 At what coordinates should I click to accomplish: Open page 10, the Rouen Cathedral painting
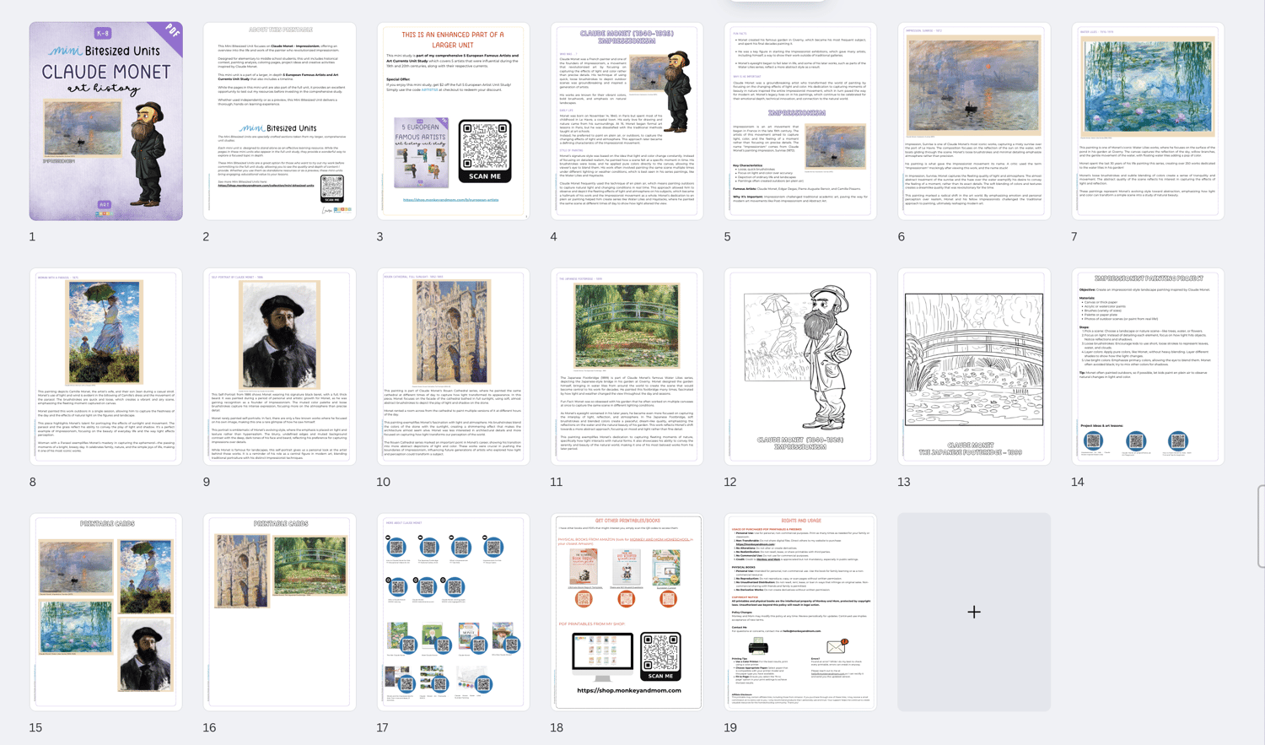point(454,367)
